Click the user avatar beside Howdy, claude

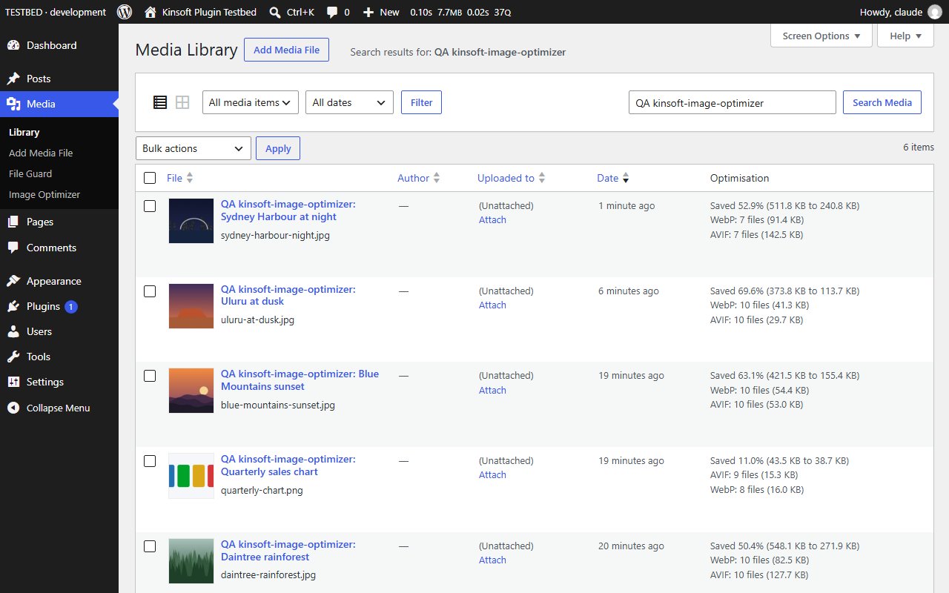pyautogui.click(x=935, y=12)
